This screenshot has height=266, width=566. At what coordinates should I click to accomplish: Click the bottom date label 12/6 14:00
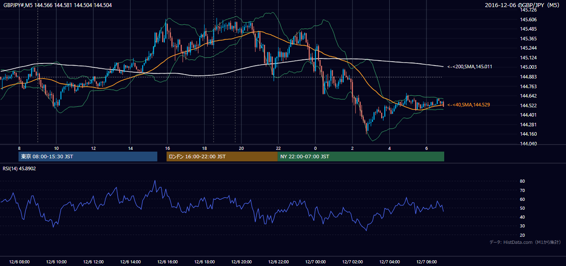pos(130,262)
